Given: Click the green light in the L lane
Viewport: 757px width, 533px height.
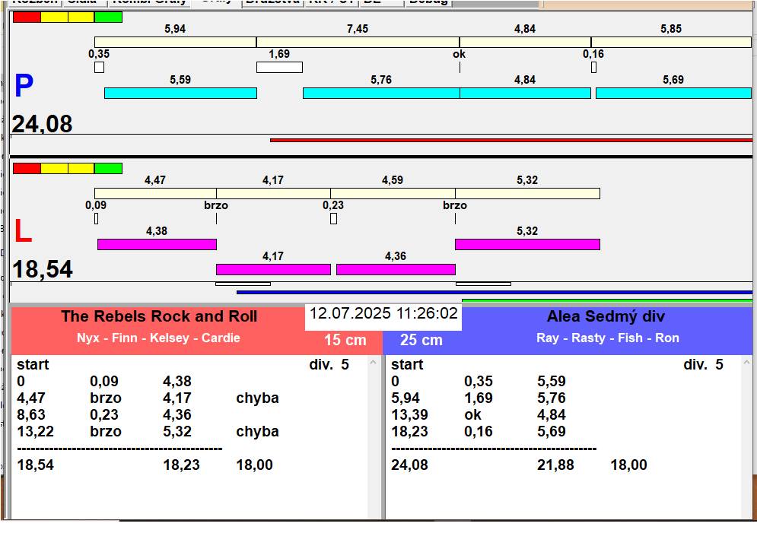Looking at the screenshot, I should pos(108,168).
